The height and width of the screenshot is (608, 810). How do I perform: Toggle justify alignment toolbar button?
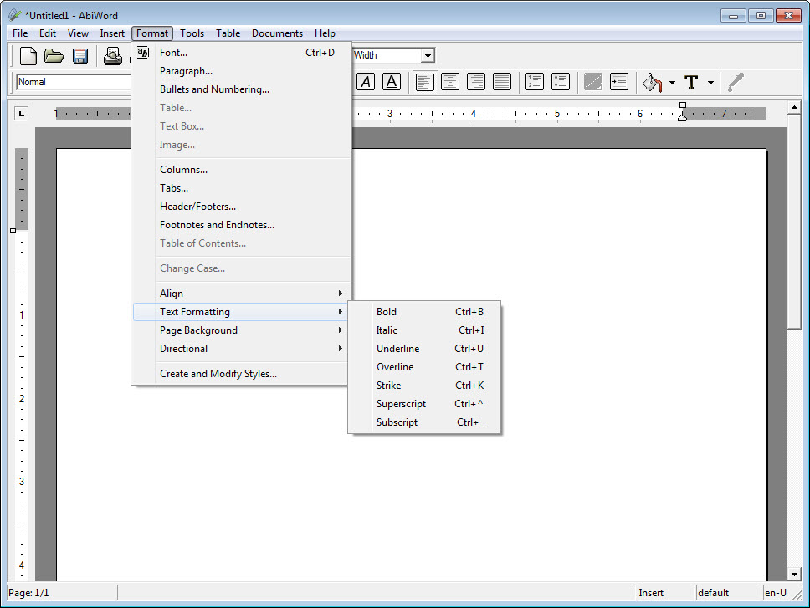(501, 82)
